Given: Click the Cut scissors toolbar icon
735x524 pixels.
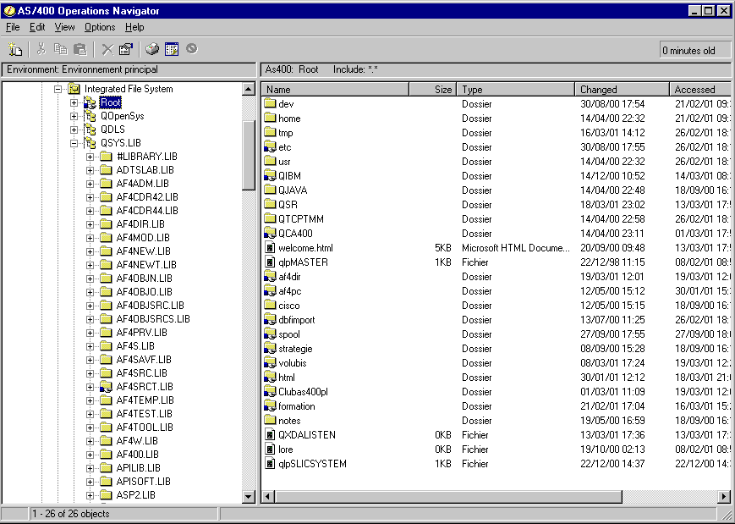Looking at the screenshot, I should (x=41, y=49).
